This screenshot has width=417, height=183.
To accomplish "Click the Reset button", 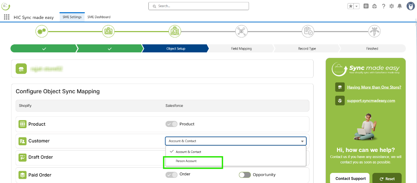I will 387,179.
